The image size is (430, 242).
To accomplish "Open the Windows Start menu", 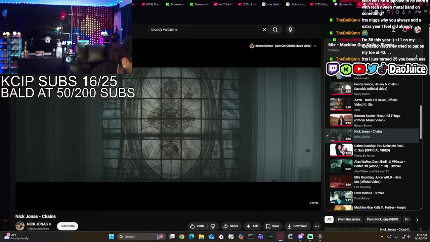I will [x=112, y=237].
